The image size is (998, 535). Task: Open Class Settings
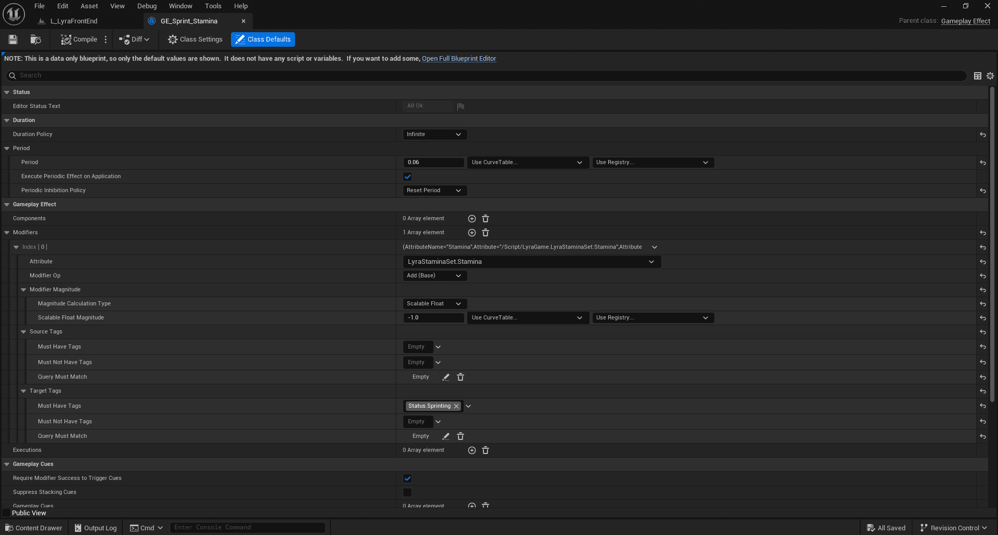[x=195, y=39]
